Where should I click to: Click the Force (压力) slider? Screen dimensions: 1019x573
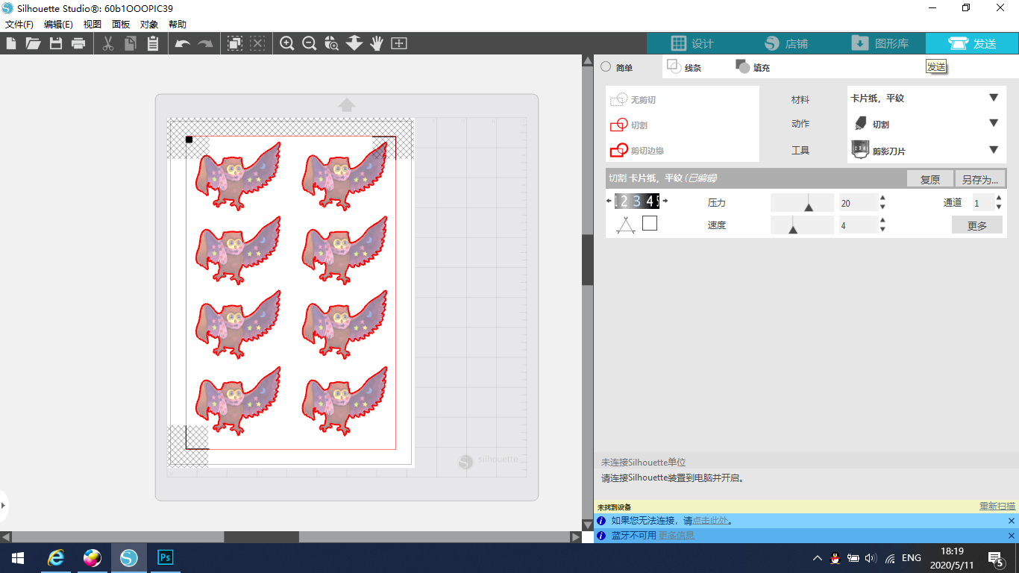tap(802, 203)
